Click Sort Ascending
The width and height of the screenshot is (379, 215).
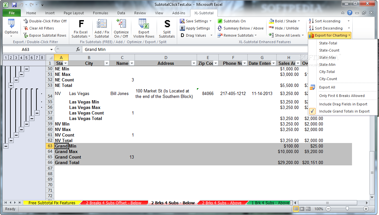(x=325, y=21)
